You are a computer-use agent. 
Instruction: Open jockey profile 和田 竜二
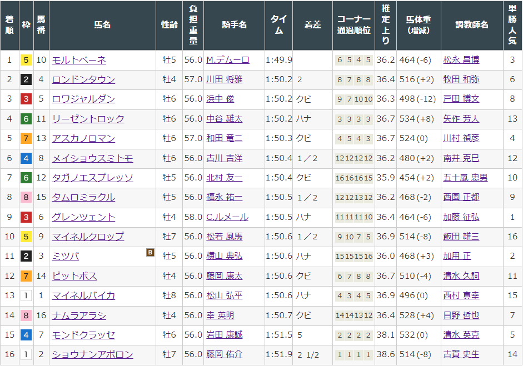click(224, 138)
